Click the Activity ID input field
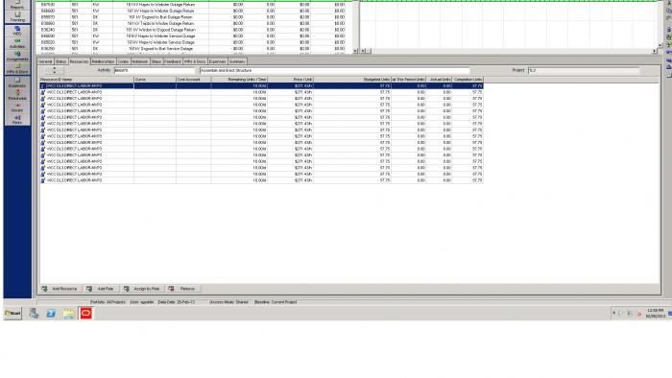This screenshot has width=672, height=378. point(155,70)
